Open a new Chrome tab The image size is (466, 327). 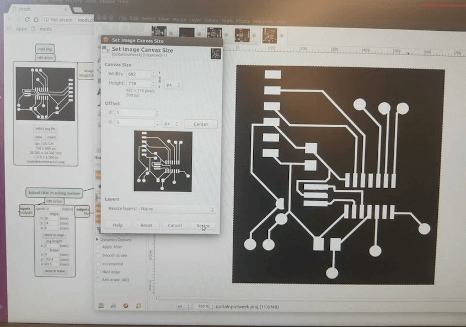pos(78,10)
